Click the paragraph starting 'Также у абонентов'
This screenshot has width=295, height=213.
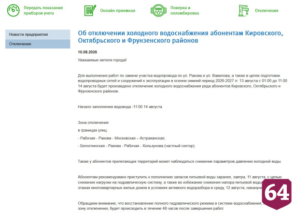pyautogui.click(x=180, y=162)
